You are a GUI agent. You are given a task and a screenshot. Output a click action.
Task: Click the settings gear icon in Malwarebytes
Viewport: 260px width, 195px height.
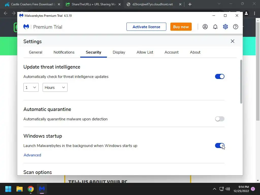coord(225,27)
